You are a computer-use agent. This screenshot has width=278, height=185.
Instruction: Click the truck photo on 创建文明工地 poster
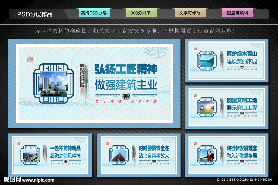click(206, 108)
